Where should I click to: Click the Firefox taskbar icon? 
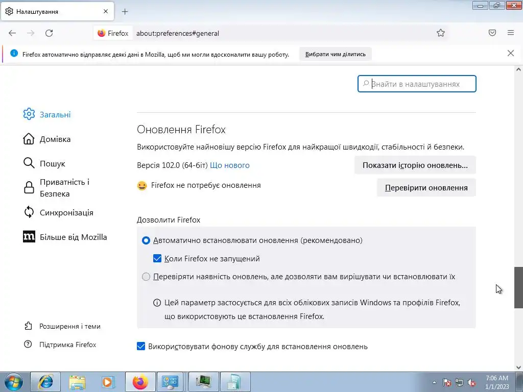140,382
